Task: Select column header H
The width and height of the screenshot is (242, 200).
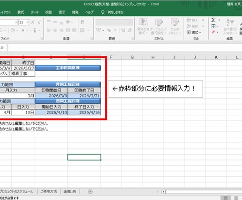Action: pos(153,57)
